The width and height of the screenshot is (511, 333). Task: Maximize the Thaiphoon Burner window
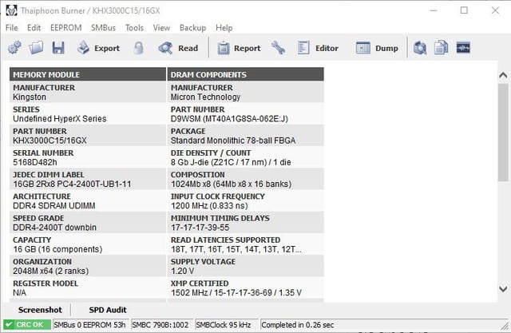coord(464,10)
